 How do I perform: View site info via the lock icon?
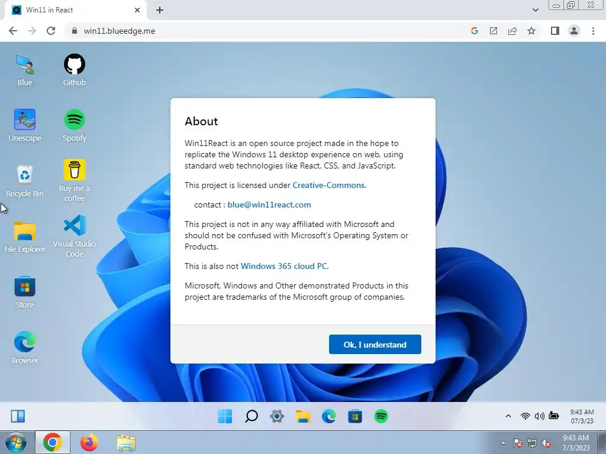point(75,31)
